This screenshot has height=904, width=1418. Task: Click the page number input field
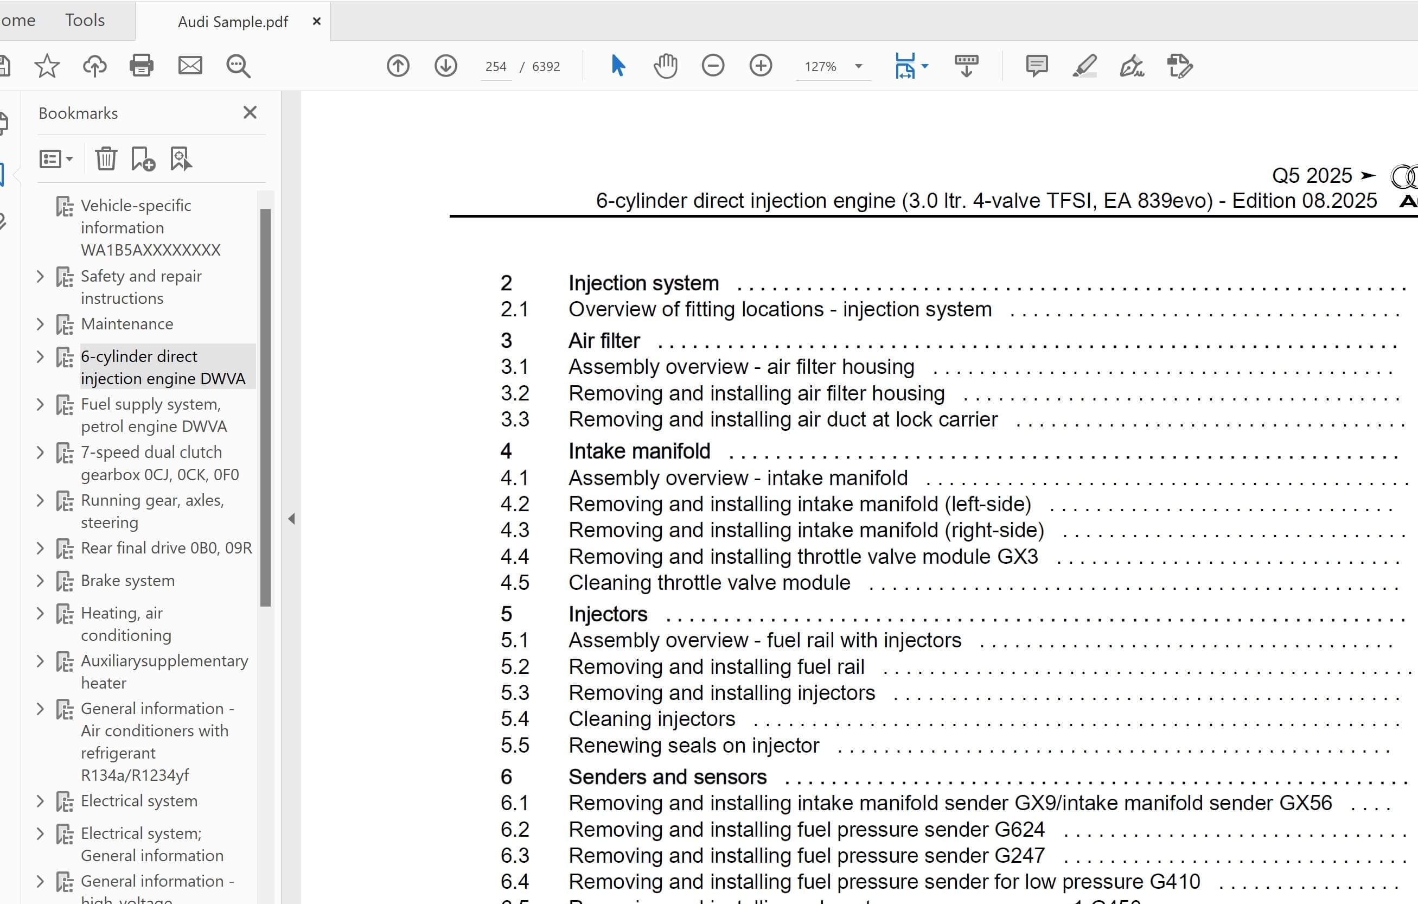tap(495, 66)
